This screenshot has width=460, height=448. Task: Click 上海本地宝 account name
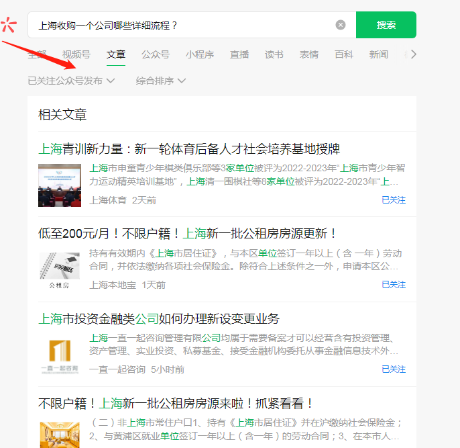click(x=113, y=285)
